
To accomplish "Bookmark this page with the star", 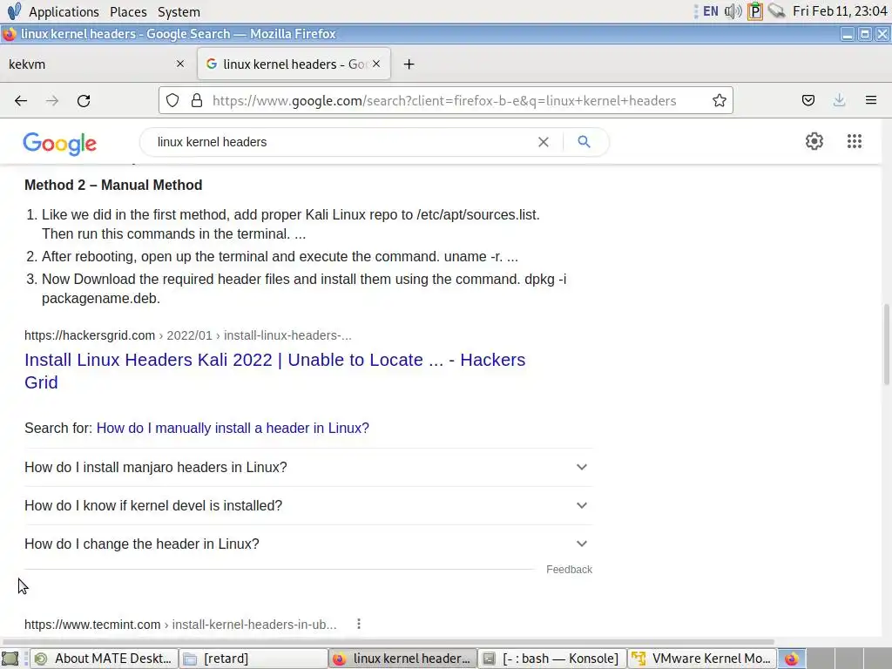I will click(719, 101).
